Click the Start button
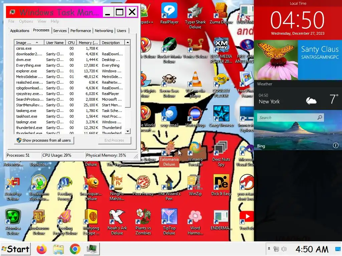Screen dimensions: 342x256 (15, 249)
